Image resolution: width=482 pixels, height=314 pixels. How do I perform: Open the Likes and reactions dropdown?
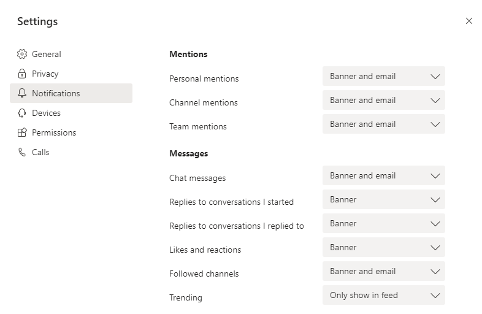pyautogui.click(x=384, y=248)
